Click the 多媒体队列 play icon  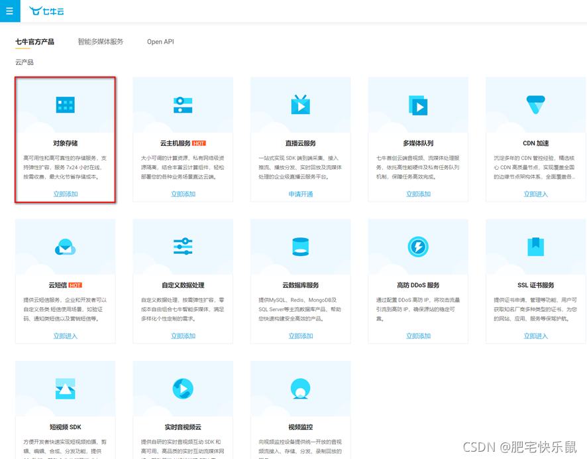click(418, 105)
